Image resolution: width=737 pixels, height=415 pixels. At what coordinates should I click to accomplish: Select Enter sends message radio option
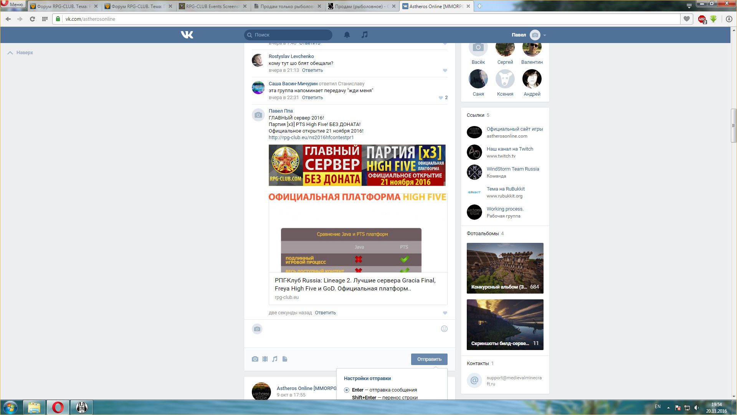(x=347, y=390)
